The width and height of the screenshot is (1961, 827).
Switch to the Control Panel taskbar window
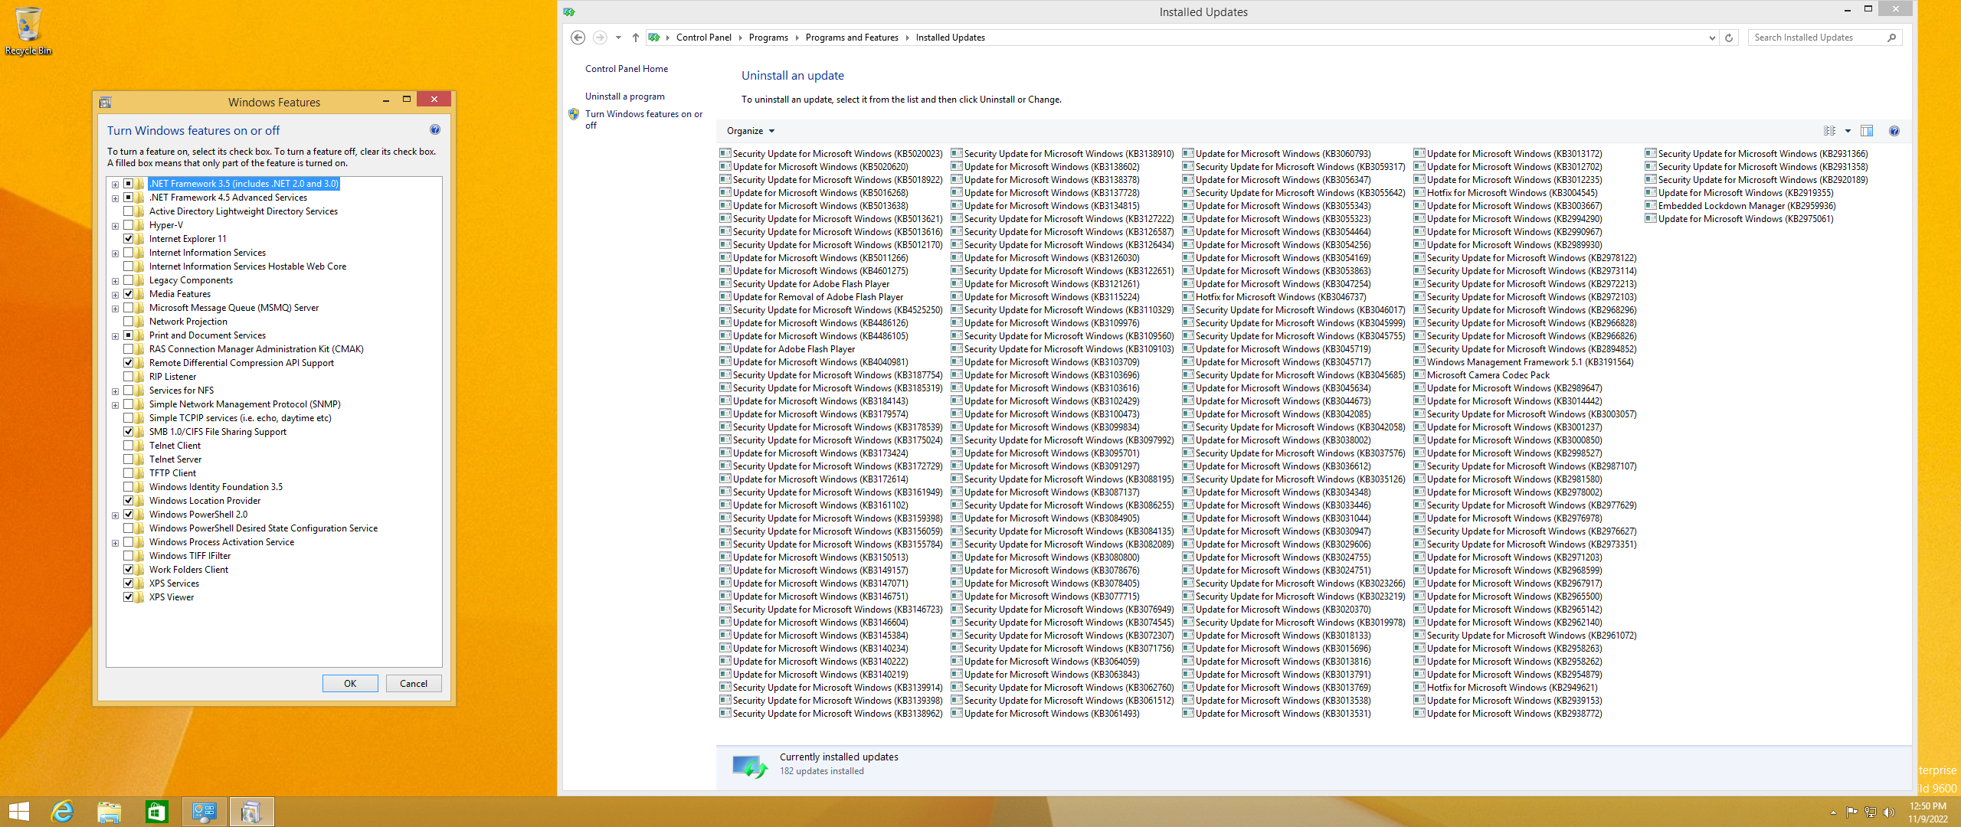tap(205, 812)
